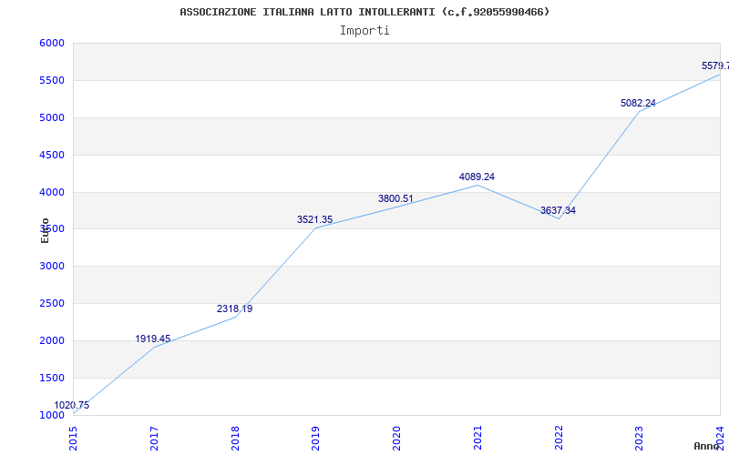This screenshot has height=455, width=729.
Task: Select the data label 3800.51
Action: pyautogui.click(x=395, y=198)
